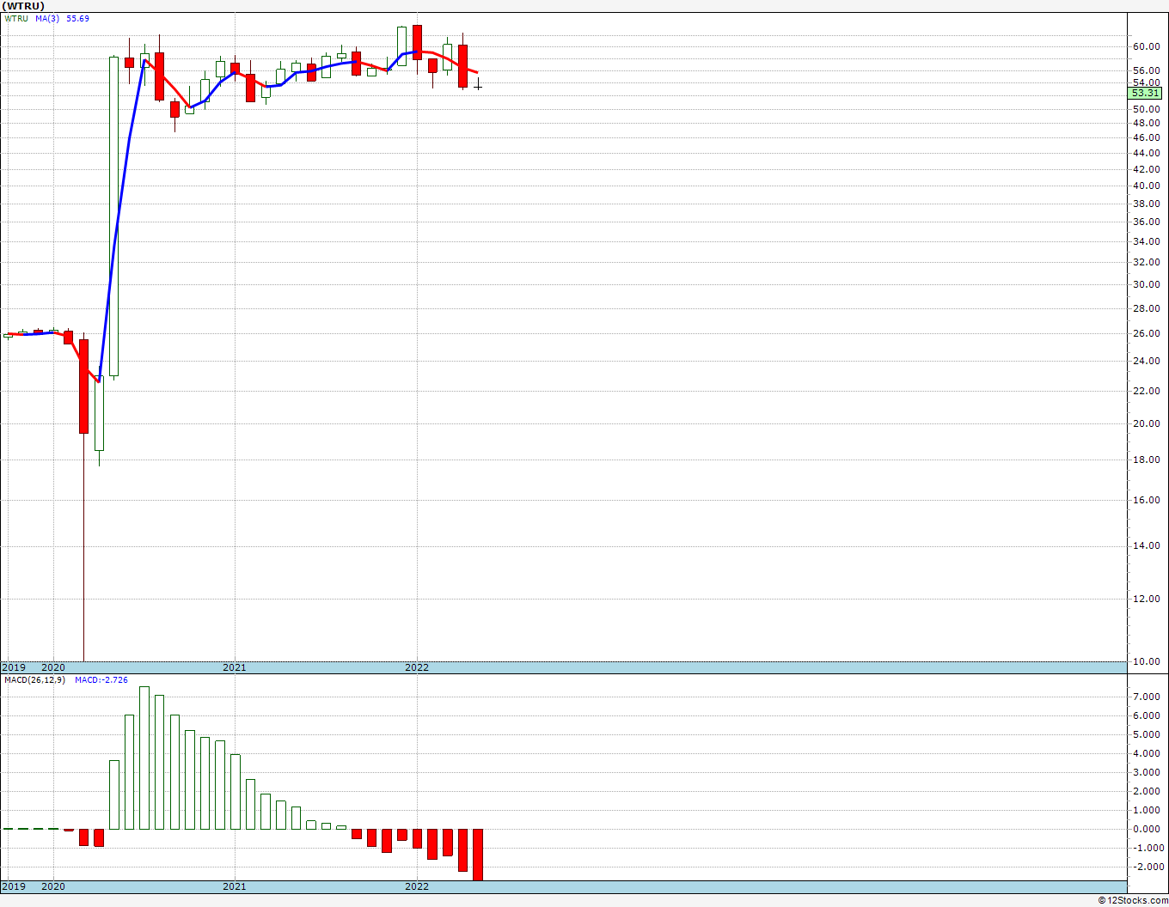Screen dimensions: 1169x907
Task: Select 2020 on the MACD panel time axis
Action: point(53,886)
